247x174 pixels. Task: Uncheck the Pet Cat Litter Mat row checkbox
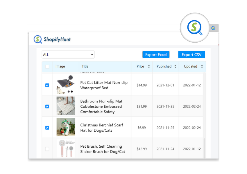[x=47, y=85]
